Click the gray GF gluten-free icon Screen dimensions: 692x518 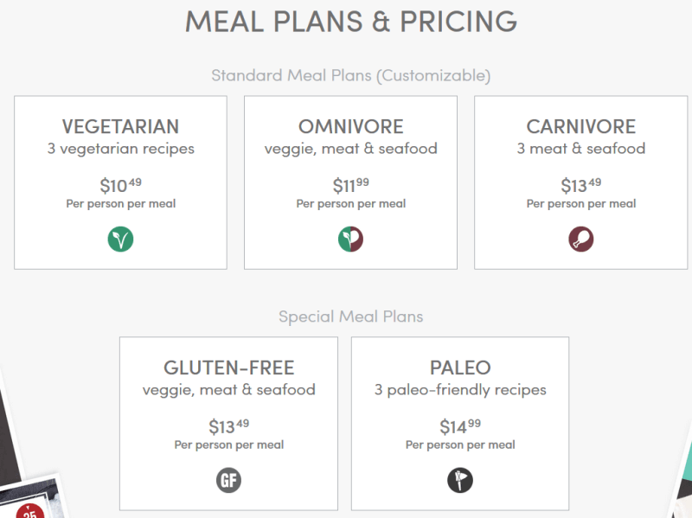228,480
